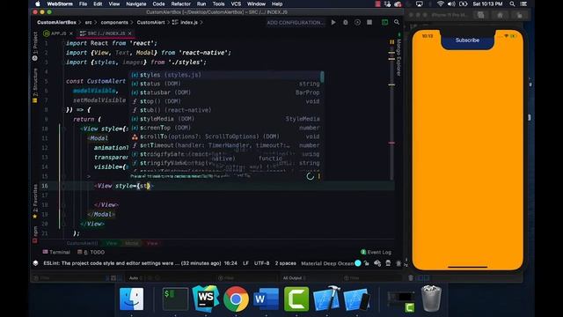Select 'styles (styles.js)' completion suggestion
Screen dimensions: 563x317
pyautogui.click(x=225, y=75)
